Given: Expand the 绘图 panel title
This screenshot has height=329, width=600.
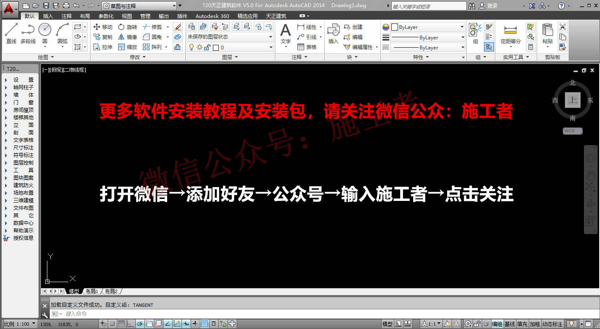Looking at the screenshot, I should (45, 57).
